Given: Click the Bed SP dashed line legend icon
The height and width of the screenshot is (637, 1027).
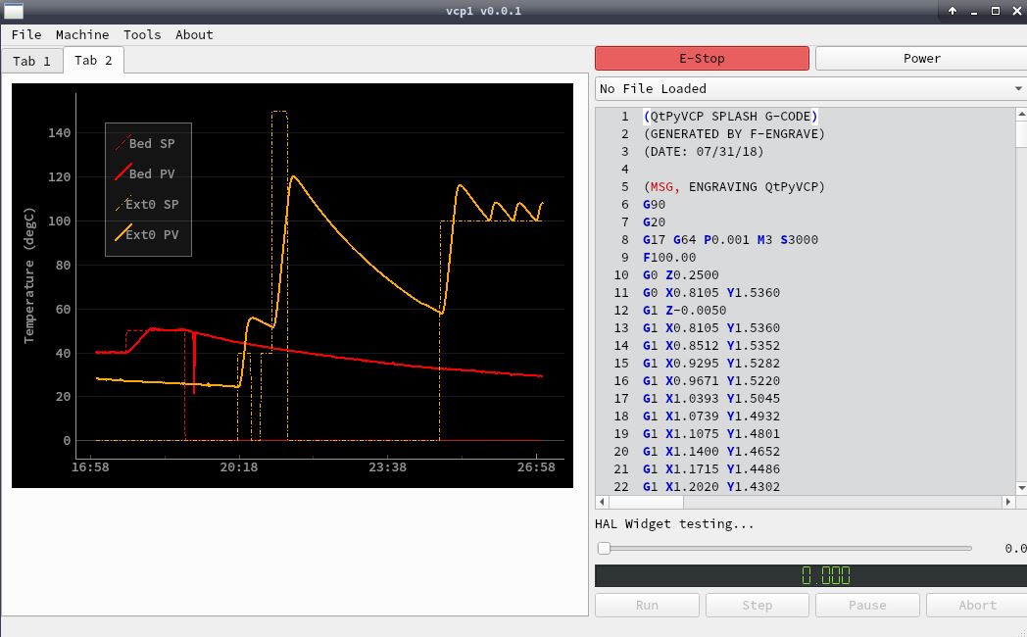Looking at the screenshot, I should coord(122,143).
